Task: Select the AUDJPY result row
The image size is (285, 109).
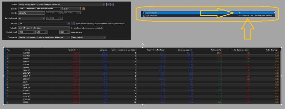Action: coord(142,59)
